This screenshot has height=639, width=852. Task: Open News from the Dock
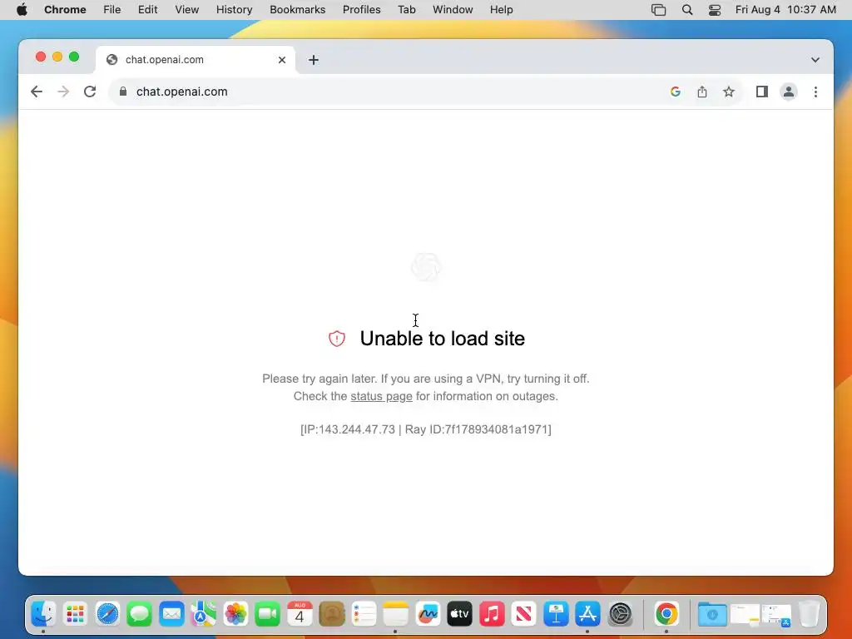coord(524,614)
